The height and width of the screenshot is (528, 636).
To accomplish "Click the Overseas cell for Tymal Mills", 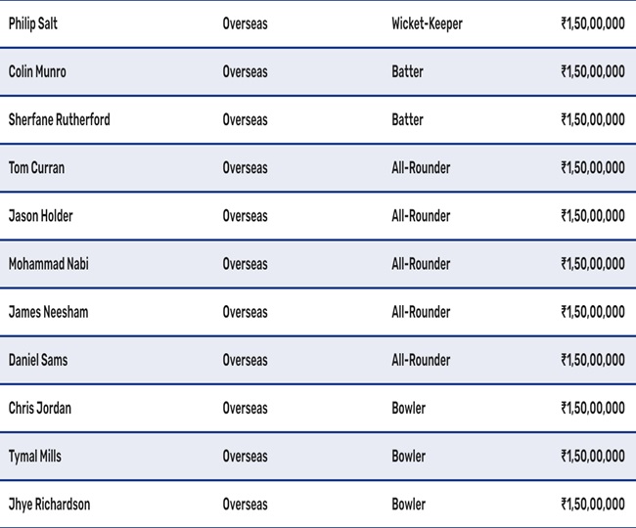I will [245, 456].
